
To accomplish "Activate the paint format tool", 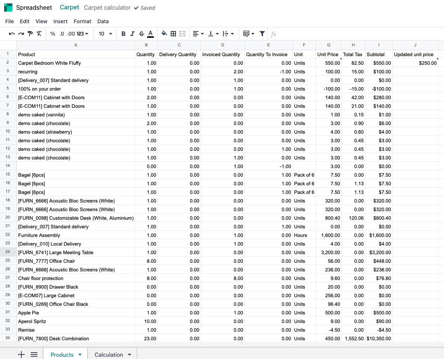I will [30, 34].
